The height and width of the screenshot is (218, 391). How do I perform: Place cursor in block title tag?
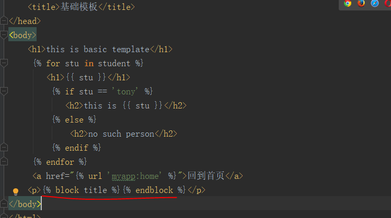pos(82,190)
